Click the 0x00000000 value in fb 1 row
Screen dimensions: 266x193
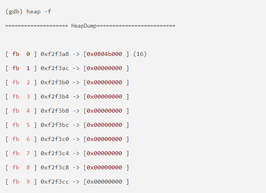(104, 68)
